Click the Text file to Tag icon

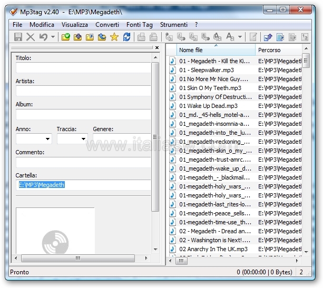pos(205,37)
